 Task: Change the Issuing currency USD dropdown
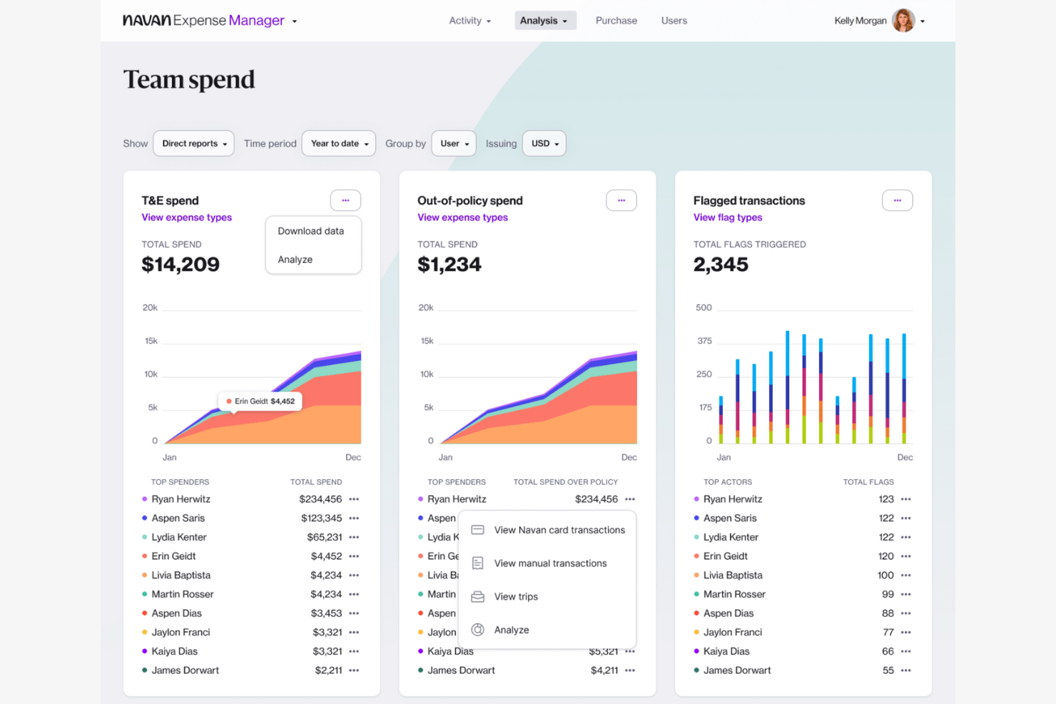tap(544, 143)
